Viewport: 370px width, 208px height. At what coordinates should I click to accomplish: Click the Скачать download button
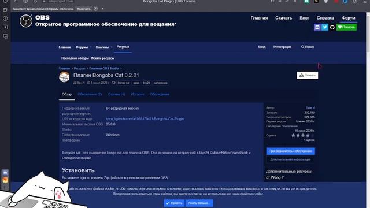click(308, 75)
